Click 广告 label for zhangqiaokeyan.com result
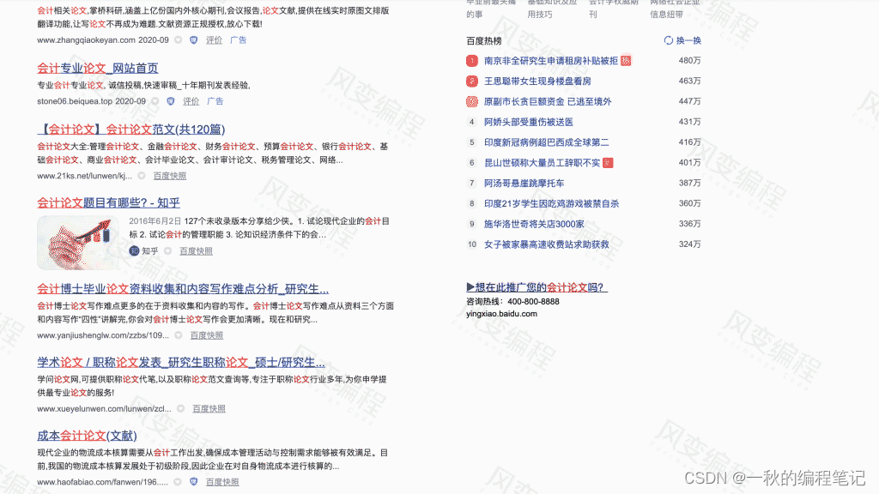 pos(239,40)
